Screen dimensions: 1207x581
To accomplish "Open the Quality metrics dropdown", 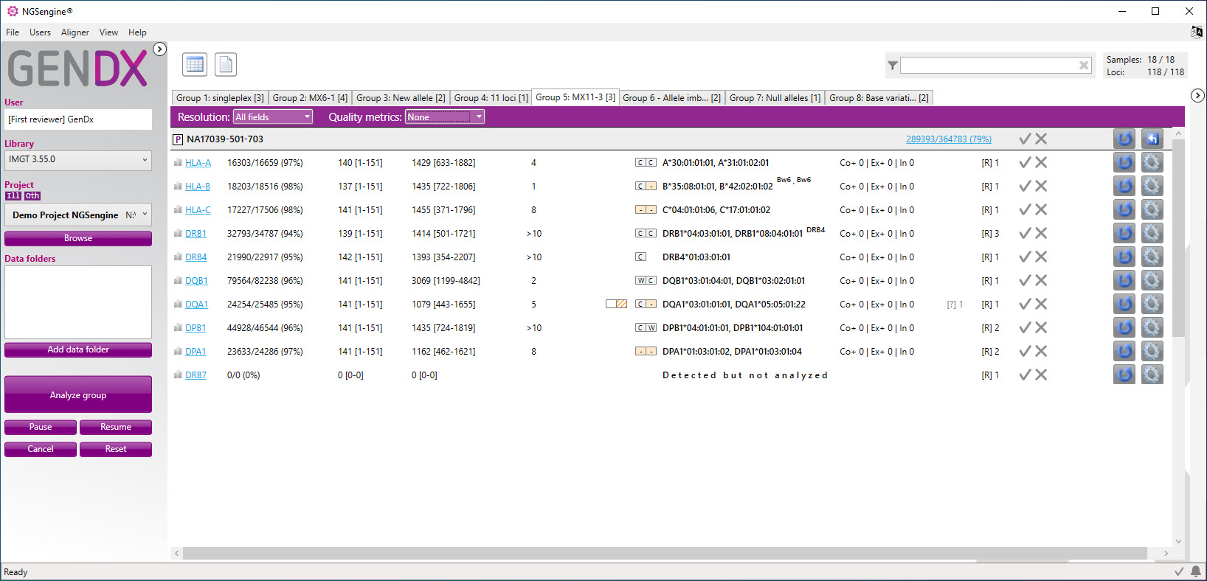I will [444, 116].
